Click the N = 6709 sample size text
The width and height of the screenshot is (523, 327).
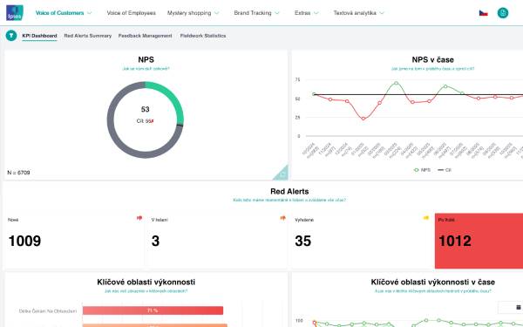click(x=18, y=173)
